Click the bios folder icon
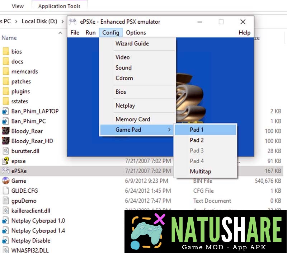287x253 pixels. (x=6, y=51)
